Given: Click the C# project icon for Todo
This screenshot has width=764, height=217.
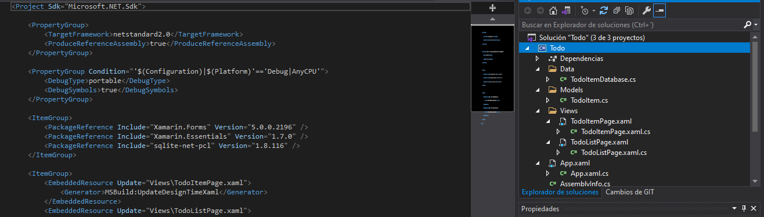Looking at the screenshot, I should click(x=542, y=48).
